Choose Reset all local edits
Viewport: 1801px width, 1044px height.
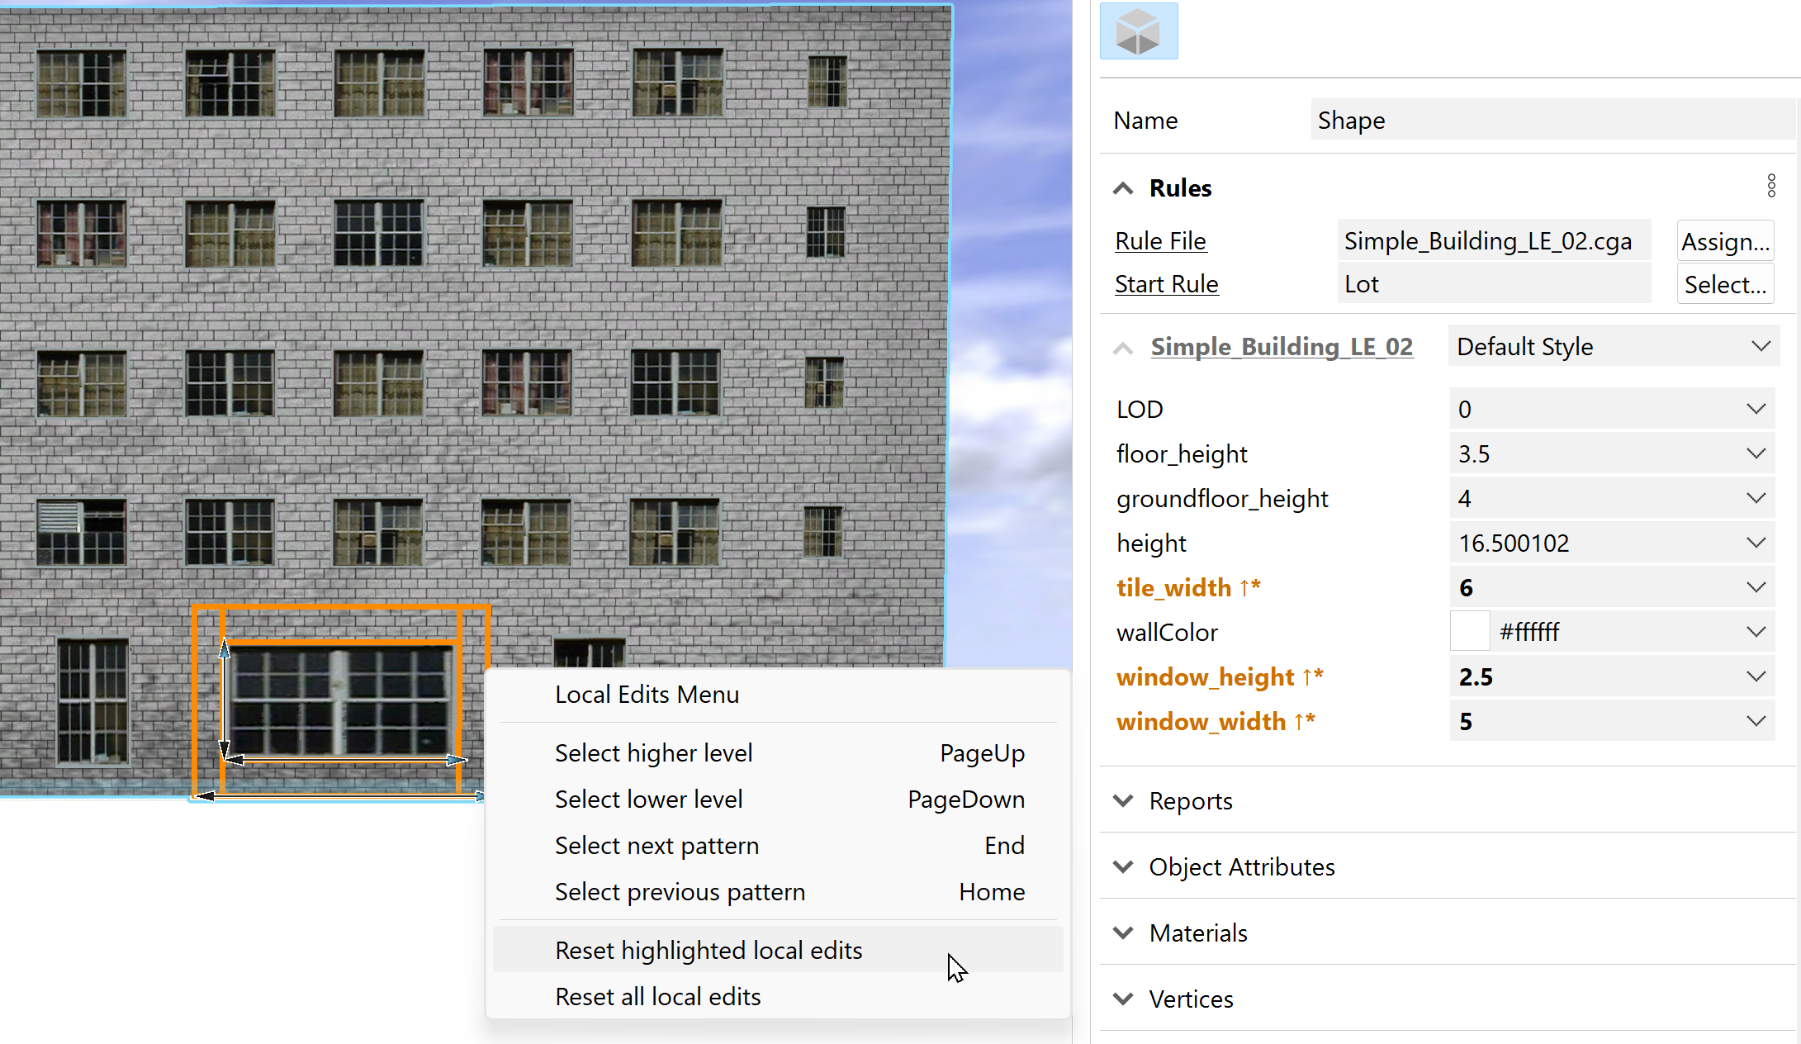[x=657, y=996]
